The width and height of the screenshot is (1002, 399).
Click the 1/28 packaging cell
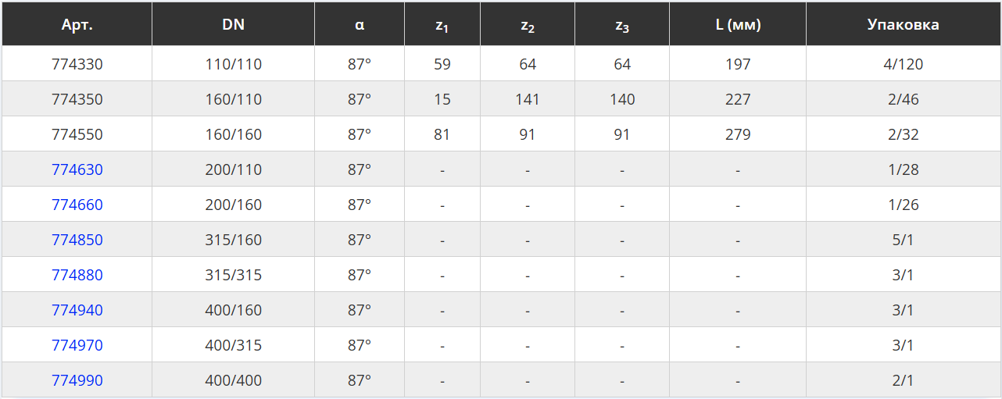tap(903, 169)
